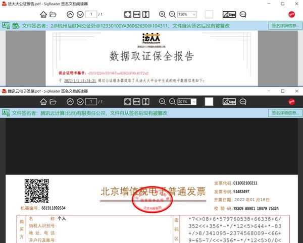The image size is (303, 243).
Task: Go to next page in 腾讯云电子发票 window
Action: 80,102
